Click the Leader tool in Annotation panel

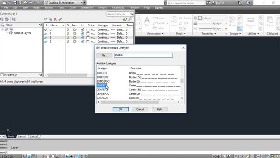(159, 23)
